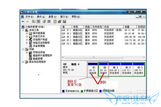Click the 事件查看器 icon in tree

pos(30,33)
